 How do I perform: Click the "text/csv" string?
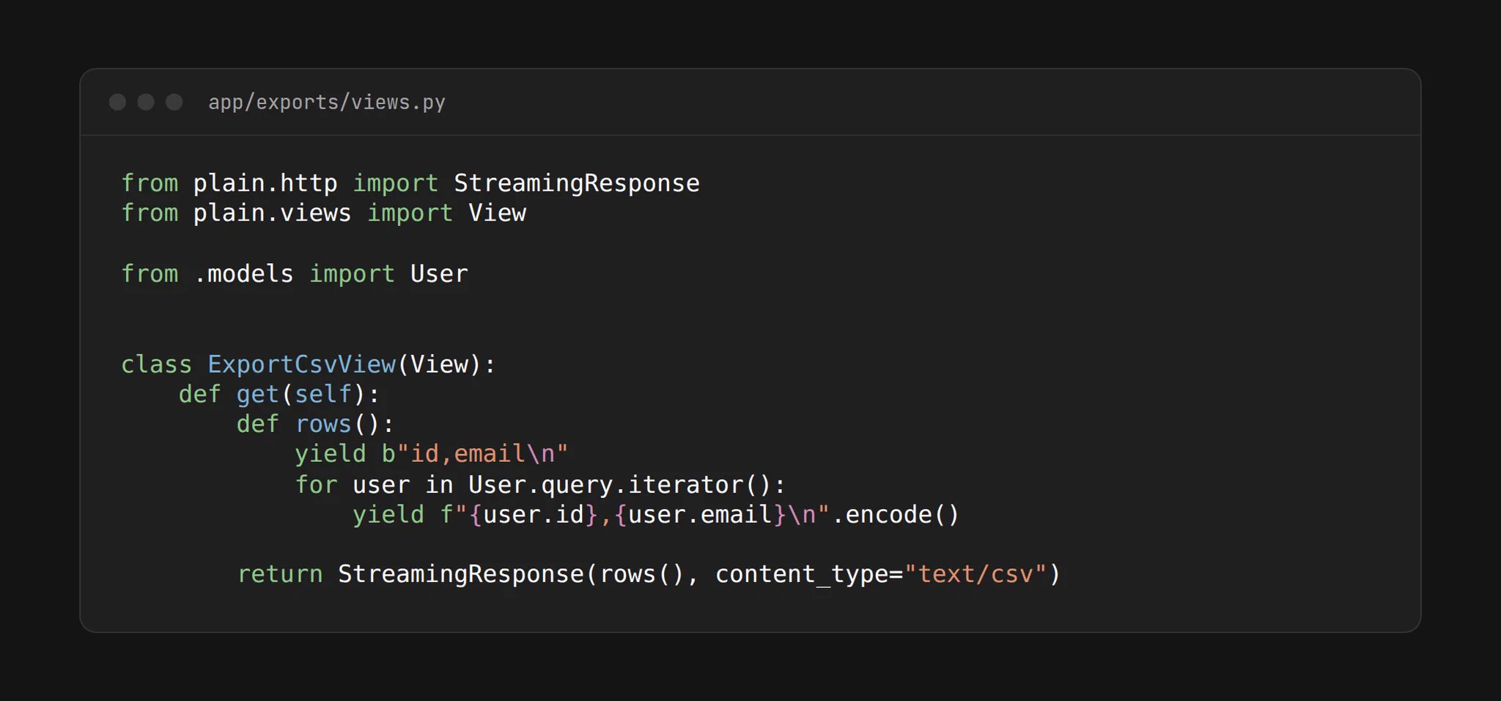[x=976, y=574]
